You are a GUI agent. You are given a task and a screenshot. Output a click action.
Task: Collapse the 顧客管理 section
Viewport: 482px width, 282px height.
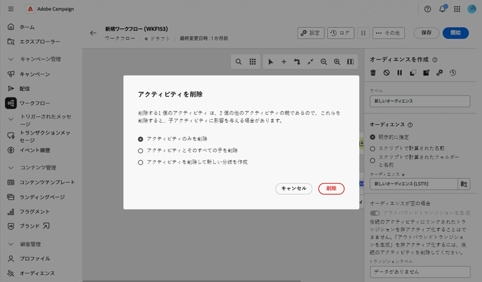[11, 244]
